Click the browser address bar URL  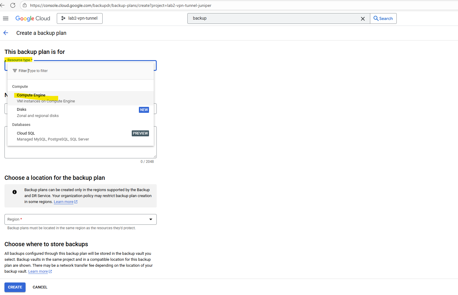click(x=121, y=5)
